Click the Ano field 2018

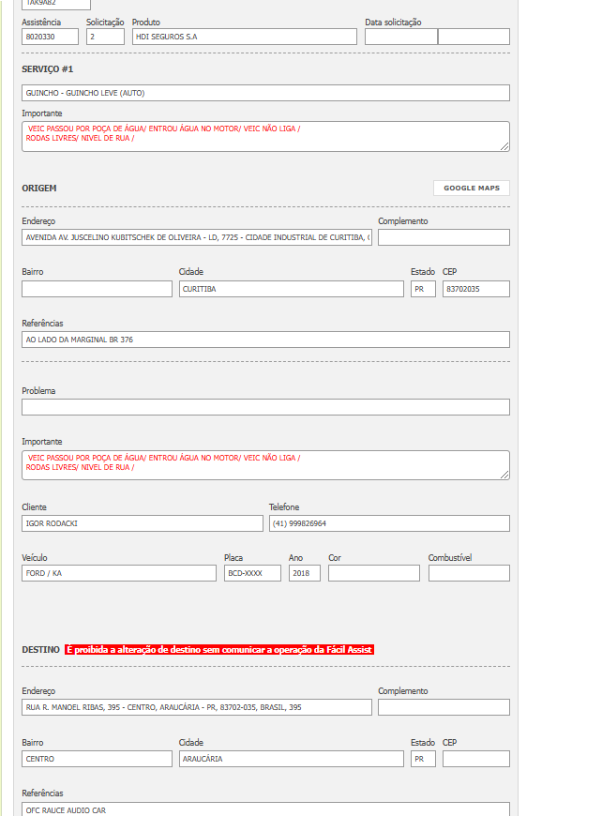(x=305, y=573)
